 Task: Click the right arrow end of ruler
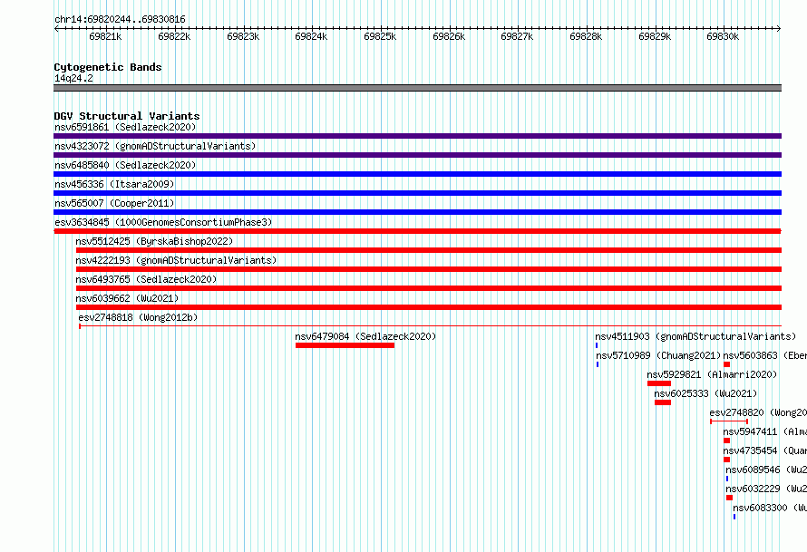pos(779,28)
